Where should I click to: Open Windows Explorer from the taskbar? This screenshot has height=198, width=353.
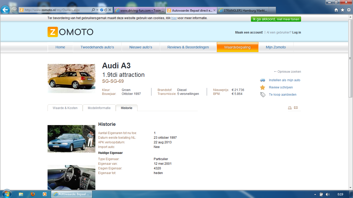[21, 194]
